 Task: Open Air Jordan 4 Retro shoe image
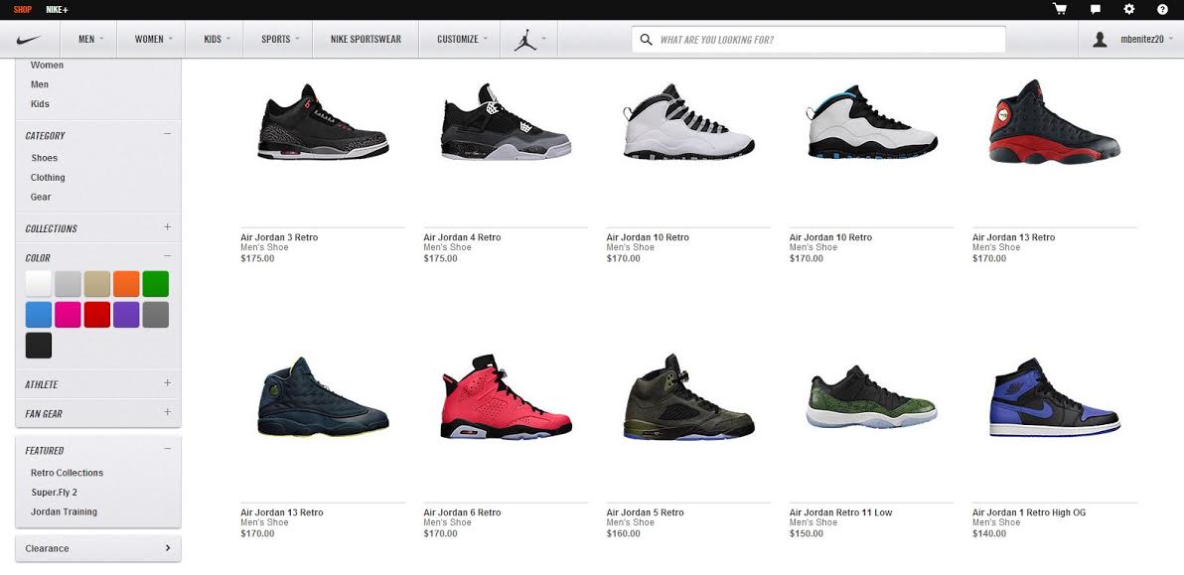[x=506, y=121]
